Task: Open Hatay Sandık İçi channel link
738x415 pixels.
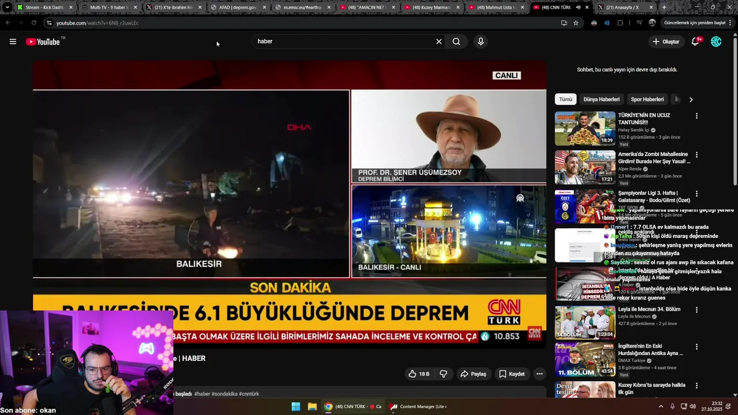Action: click(x=634, y=130)
